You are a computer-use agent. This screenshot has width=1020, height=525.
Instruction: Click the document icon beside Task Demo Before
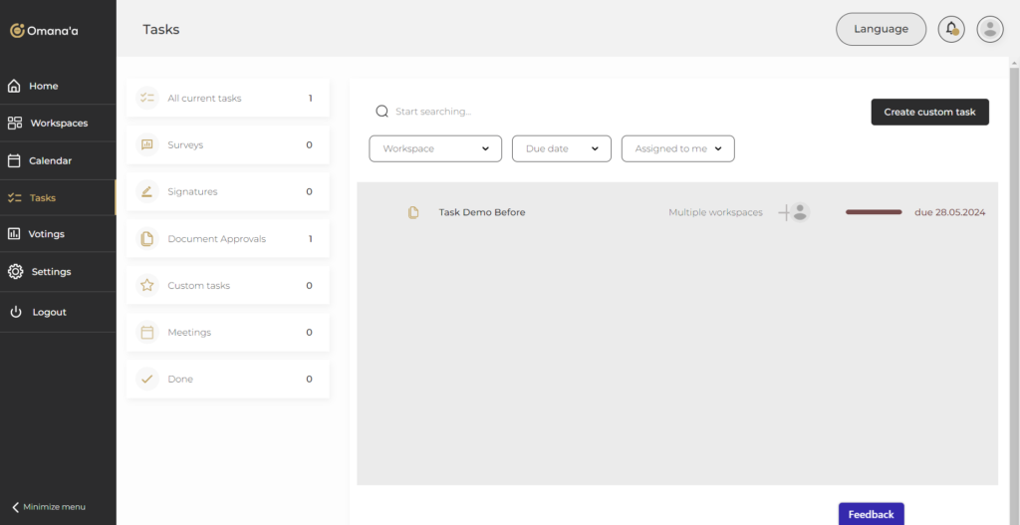point(413,212)
